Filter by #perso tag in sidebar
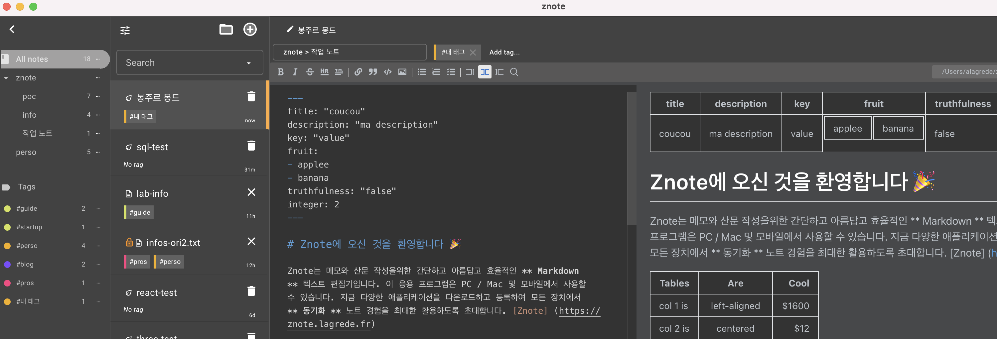The image size is (997, 339). click(x=27, y=245)
